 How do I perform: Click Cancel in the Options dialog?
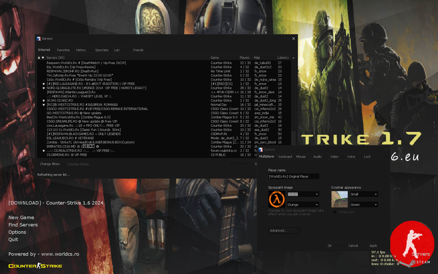(357, 246)
